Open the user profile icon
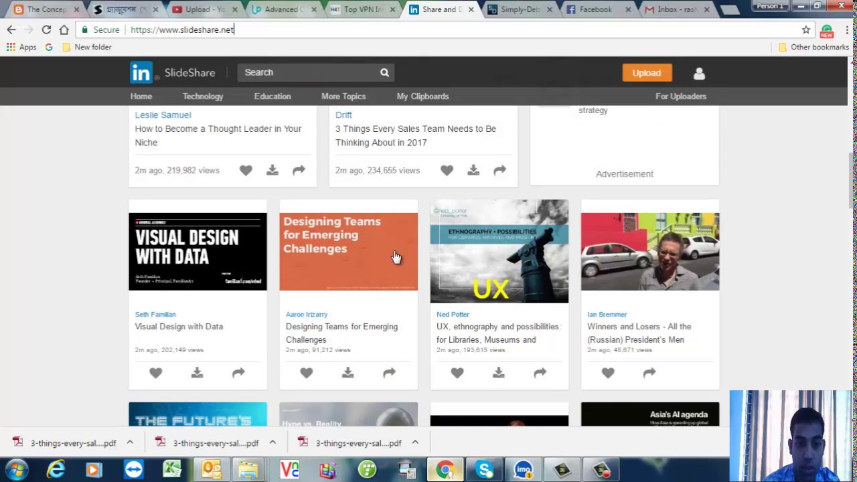The image size is (857, 482). pyautogui.click(x=699, y=73)
